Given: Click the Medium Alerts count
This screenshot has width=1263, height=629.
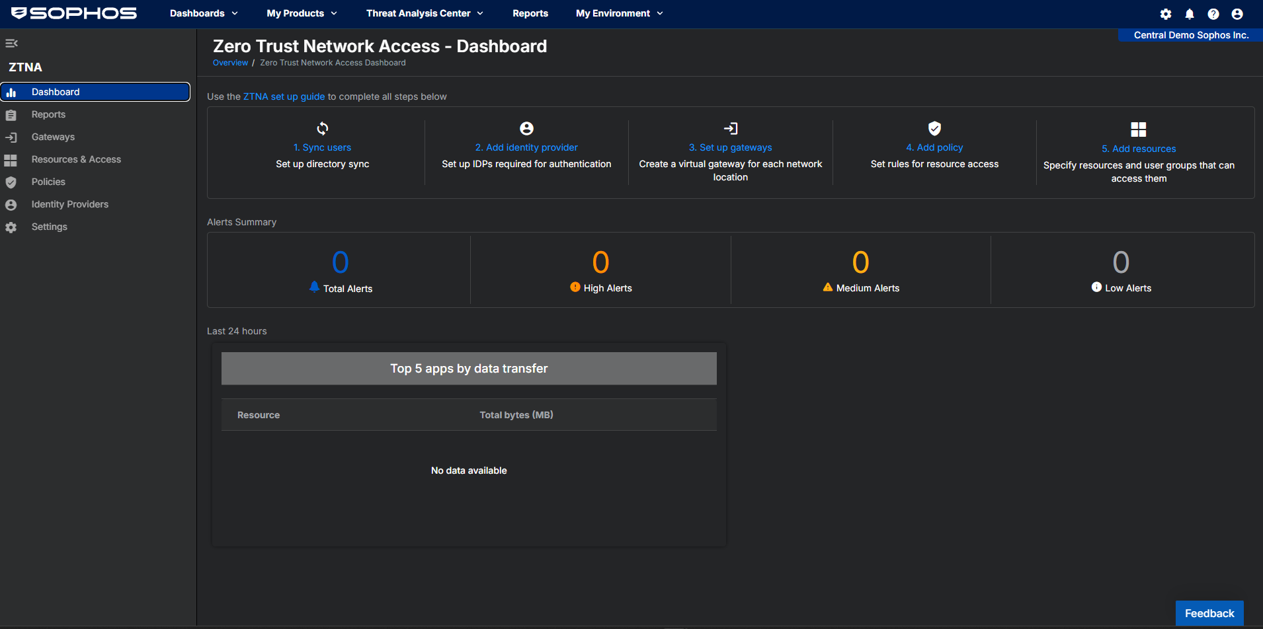Looking at the screenshot, I should (x=861, y=262).
